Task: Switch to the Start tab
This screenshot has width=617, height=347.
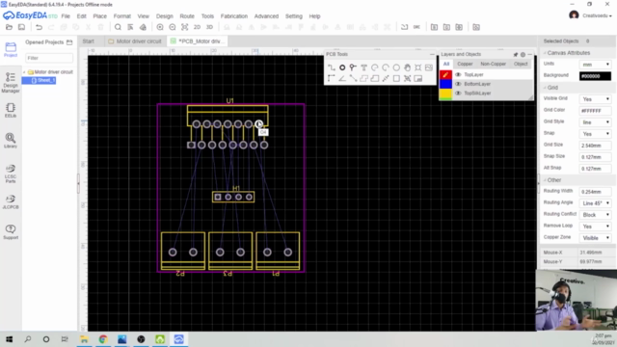Action: pyautogui.click(x=88, y=41)
